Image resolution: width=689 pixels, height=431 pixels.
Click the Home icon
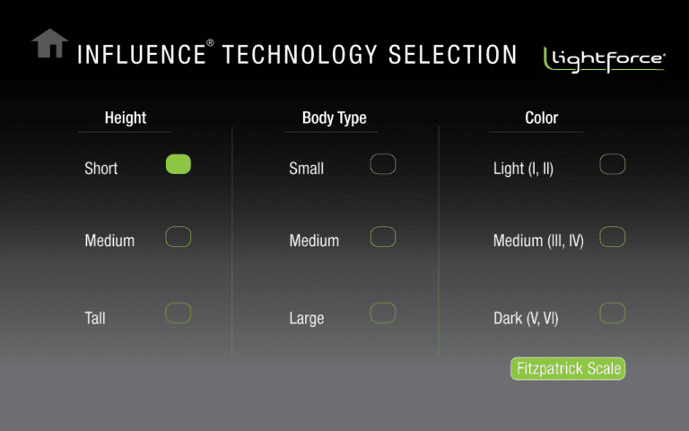pyautogui.click(x=50, y=44)
